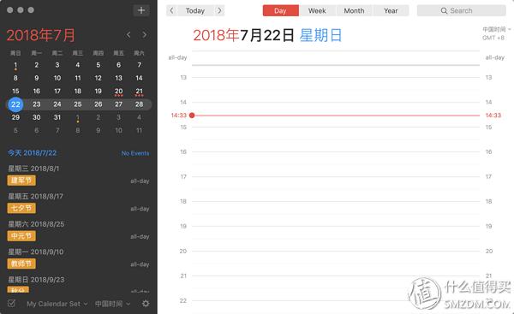This screenshot has width=514, height=314.
Task: Open the 中国时间 GMT+8 timezone selector
Action: [x=496, y=33]
